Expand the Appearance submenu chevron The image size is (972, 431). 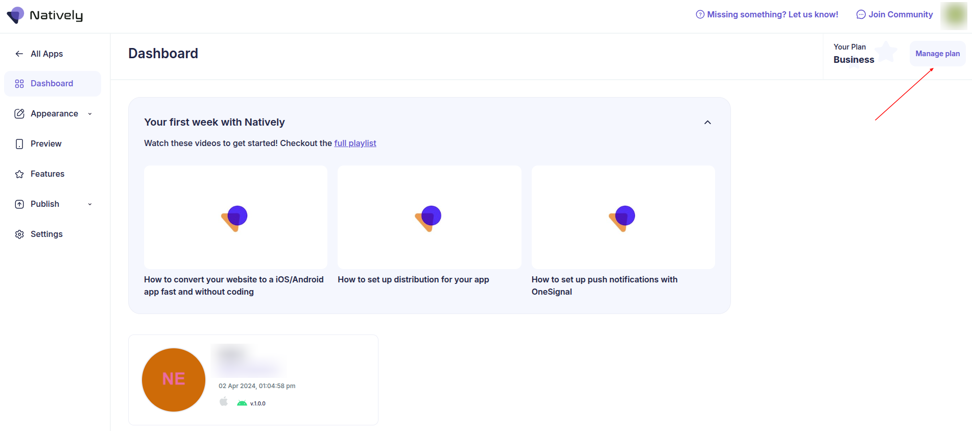coord(90,114)
